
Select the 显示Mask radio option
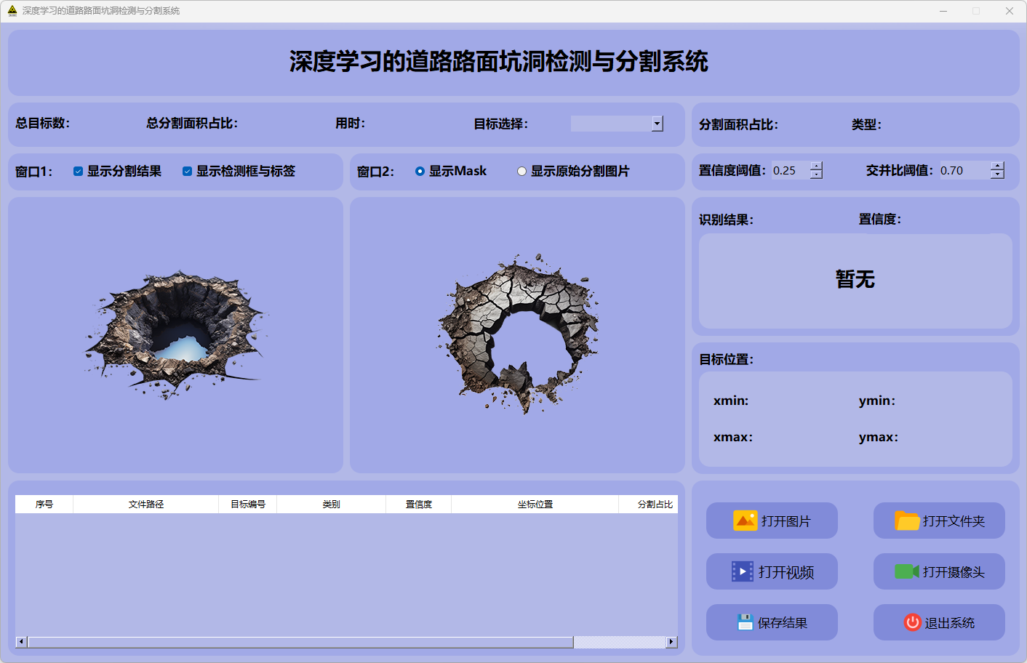(420, 172)
